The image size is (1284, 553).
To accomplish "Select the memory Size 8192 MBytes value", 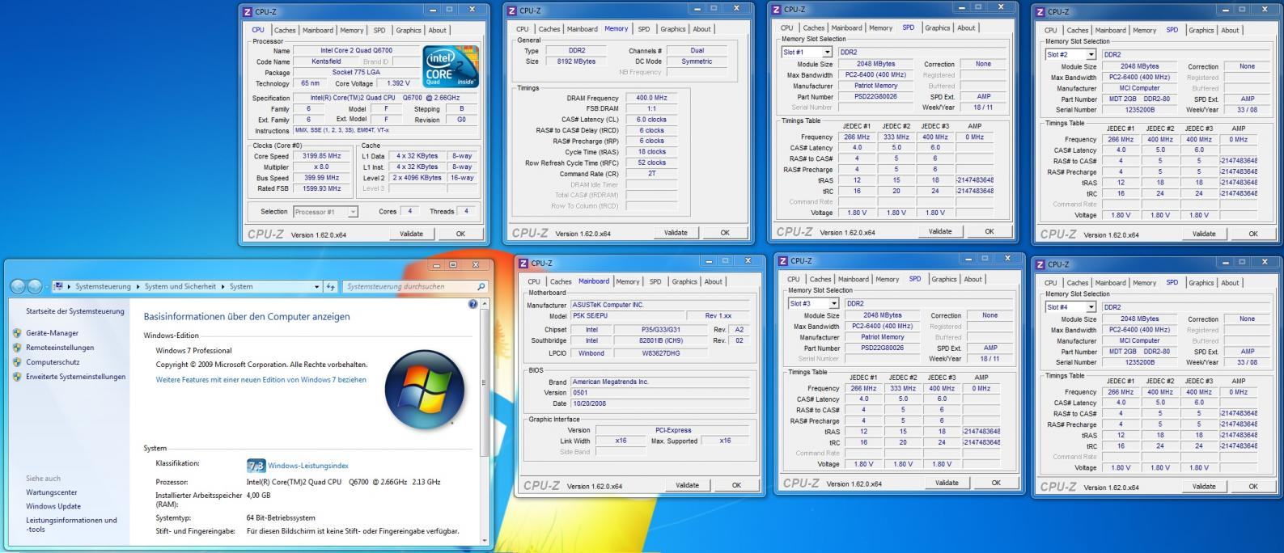I will pyautogui.click(x=577, y=61).
